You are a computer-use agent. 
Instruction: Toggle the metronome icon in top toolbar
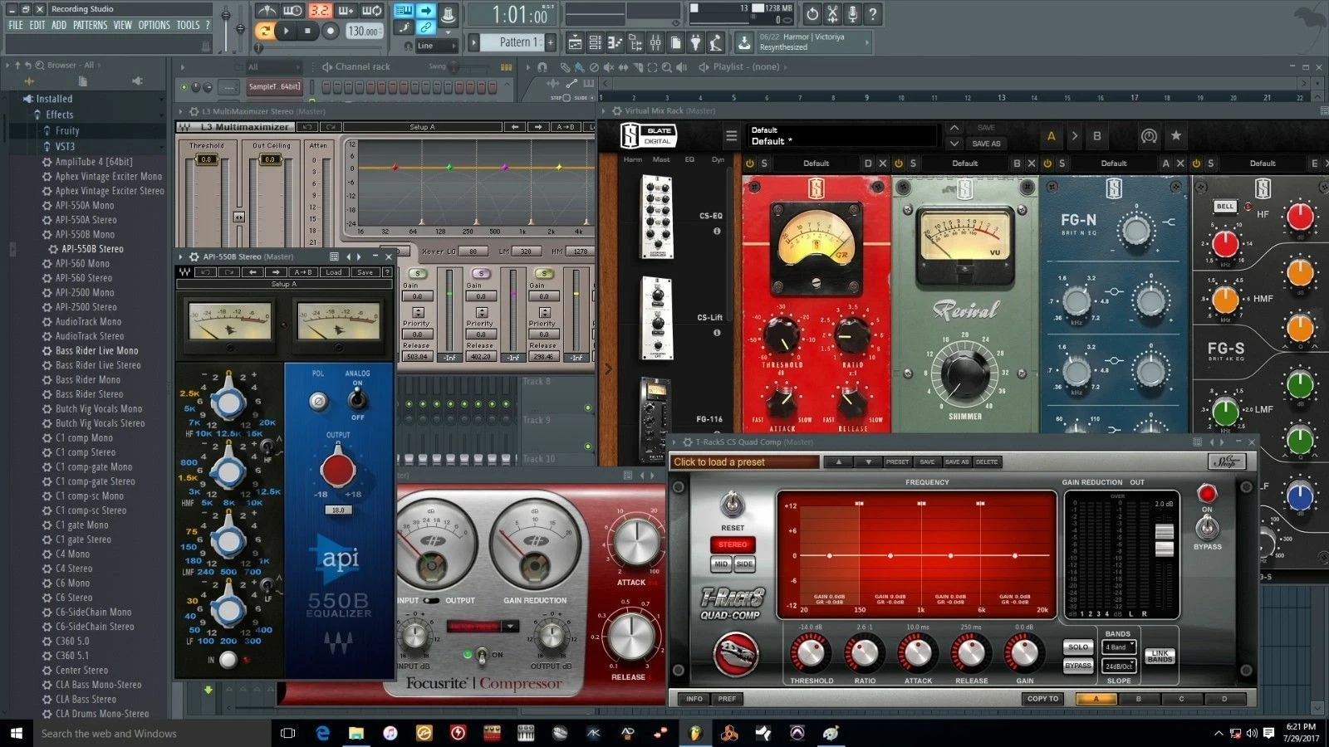tap(267, 11)
